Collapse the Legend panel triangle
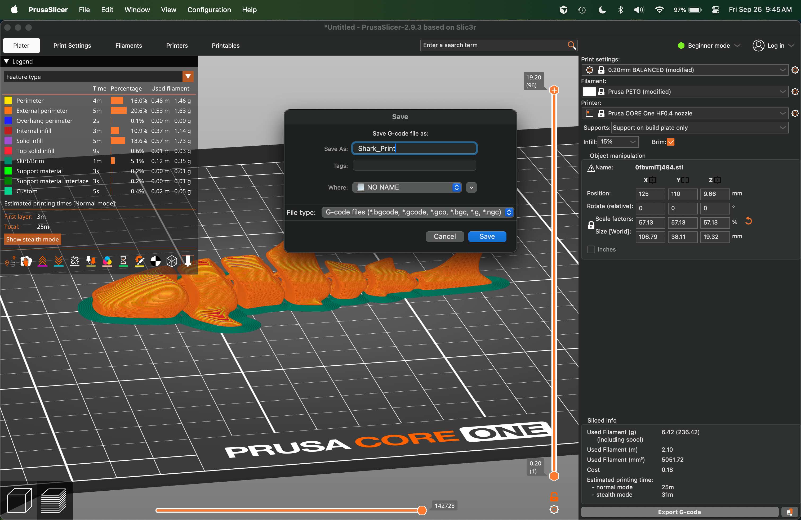The width and height of the screenshot is (801, 520). coord(6,61)
